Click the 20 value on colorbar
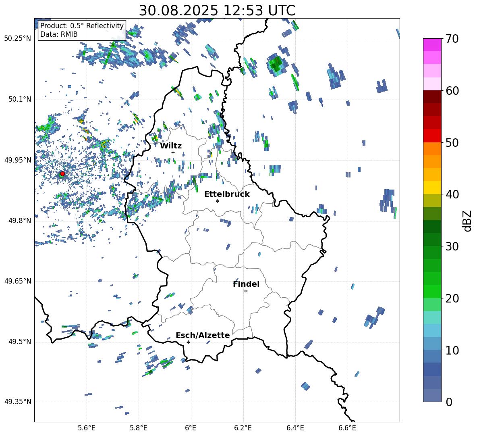 coord(452,298)
